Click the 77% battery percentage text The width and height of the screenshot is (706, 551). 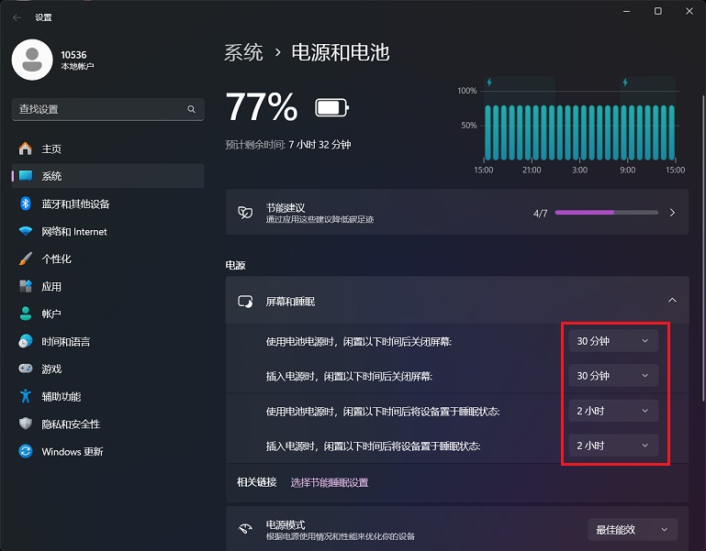[x=262, y=107]
